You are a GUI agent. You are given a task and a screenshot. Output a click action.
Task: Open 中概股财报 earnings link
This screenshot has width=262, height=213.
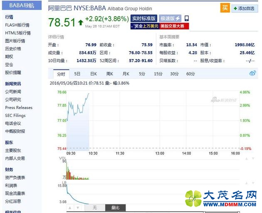15,131
